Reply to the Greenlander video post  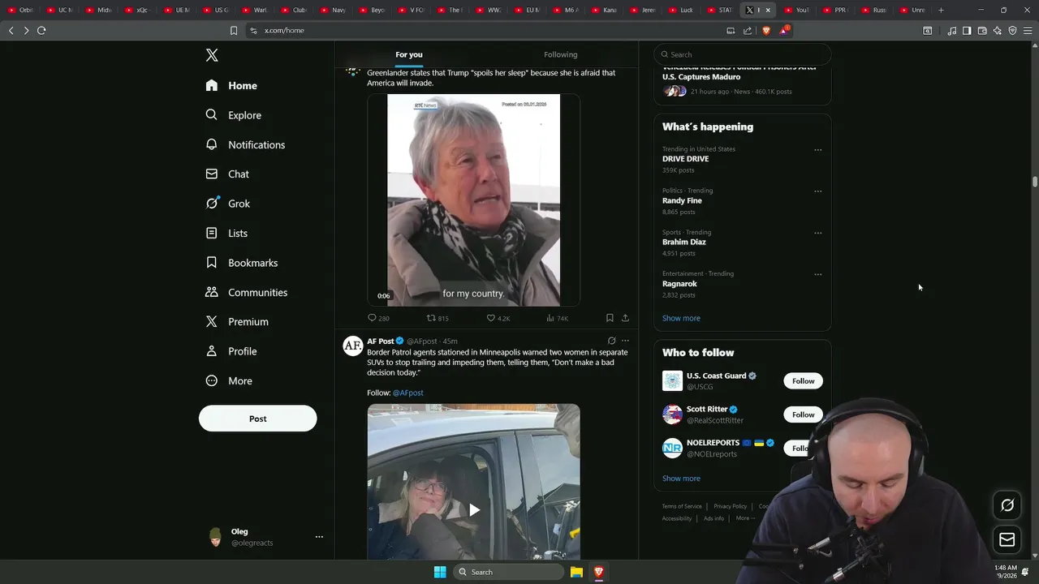tap(378, 318)
